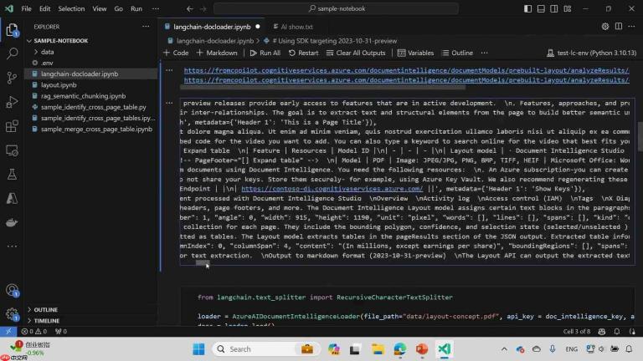
Task: Run All notebook cells
Action: click(265, 53)
